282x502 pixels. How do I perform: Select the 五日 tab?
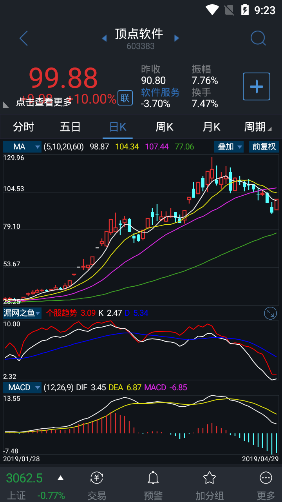[70, 127]
